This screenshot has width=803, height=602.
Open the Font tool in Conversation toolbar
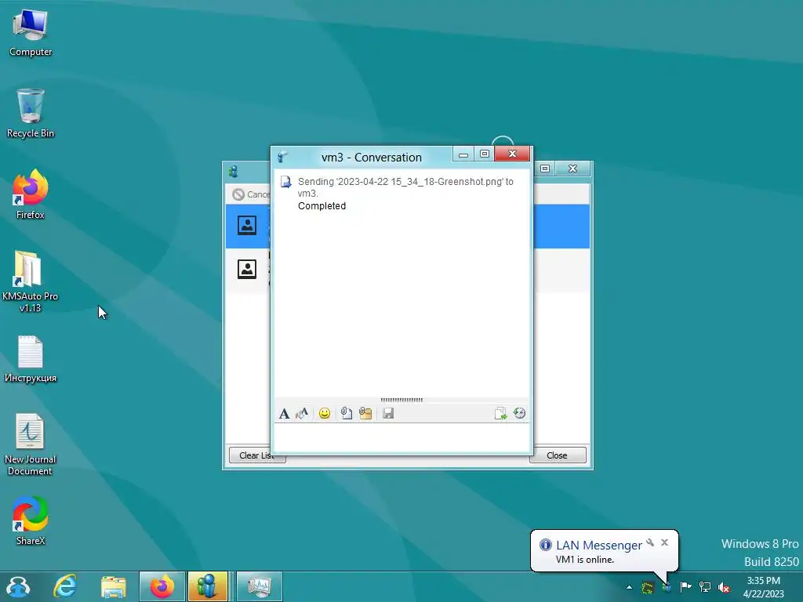coord(284,414)
